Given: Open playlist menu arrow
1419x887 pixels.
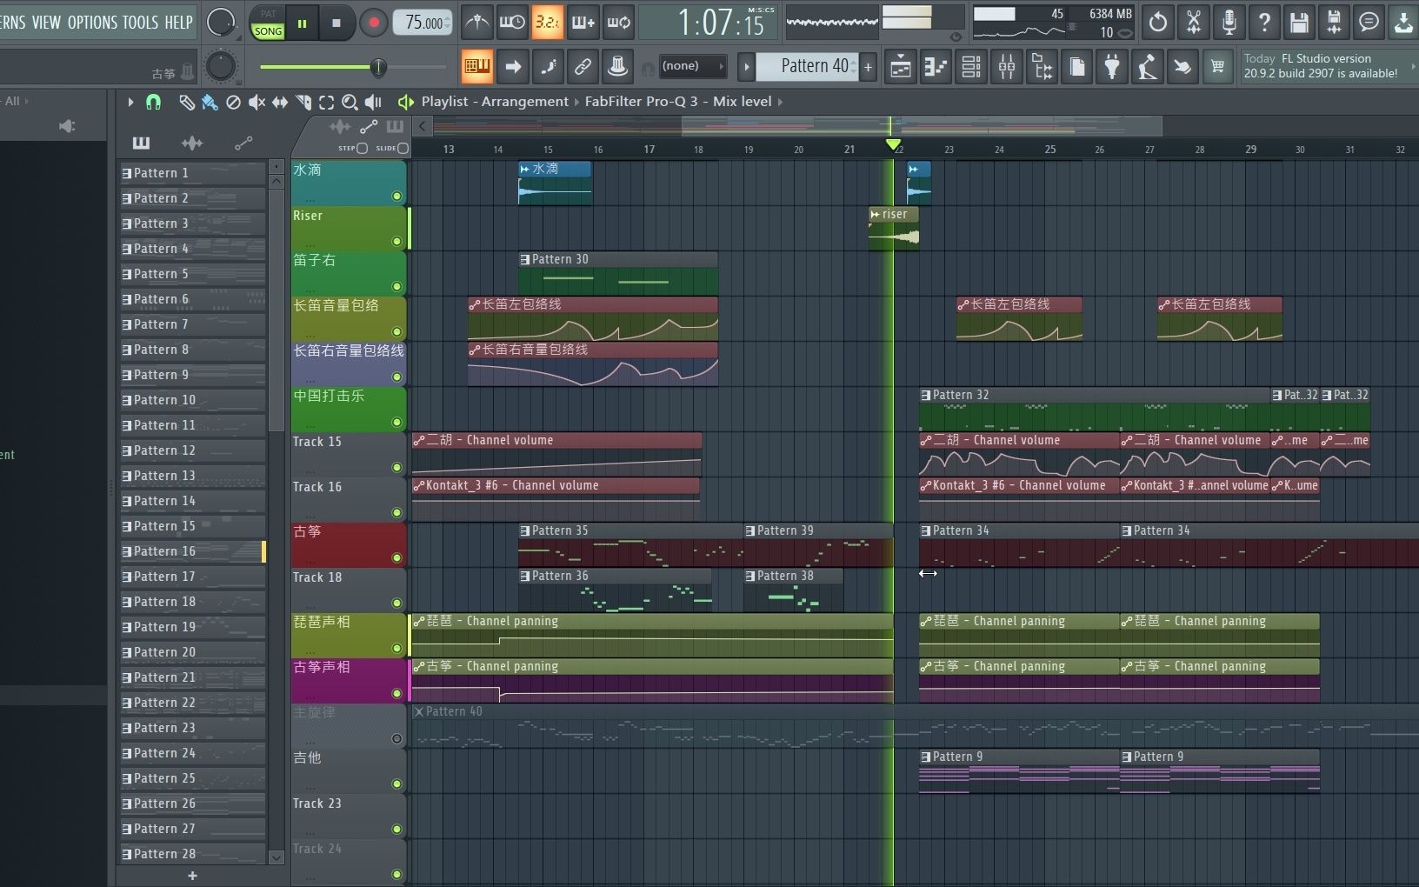Looking at the screenshot, I should [x=130, y=102].
